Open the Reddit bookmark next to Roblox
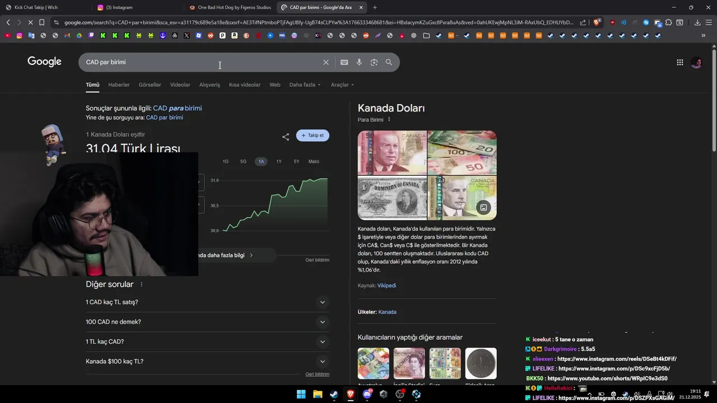Screen dimensions: 717x403 pyautogui.click(x=211, y=35)
